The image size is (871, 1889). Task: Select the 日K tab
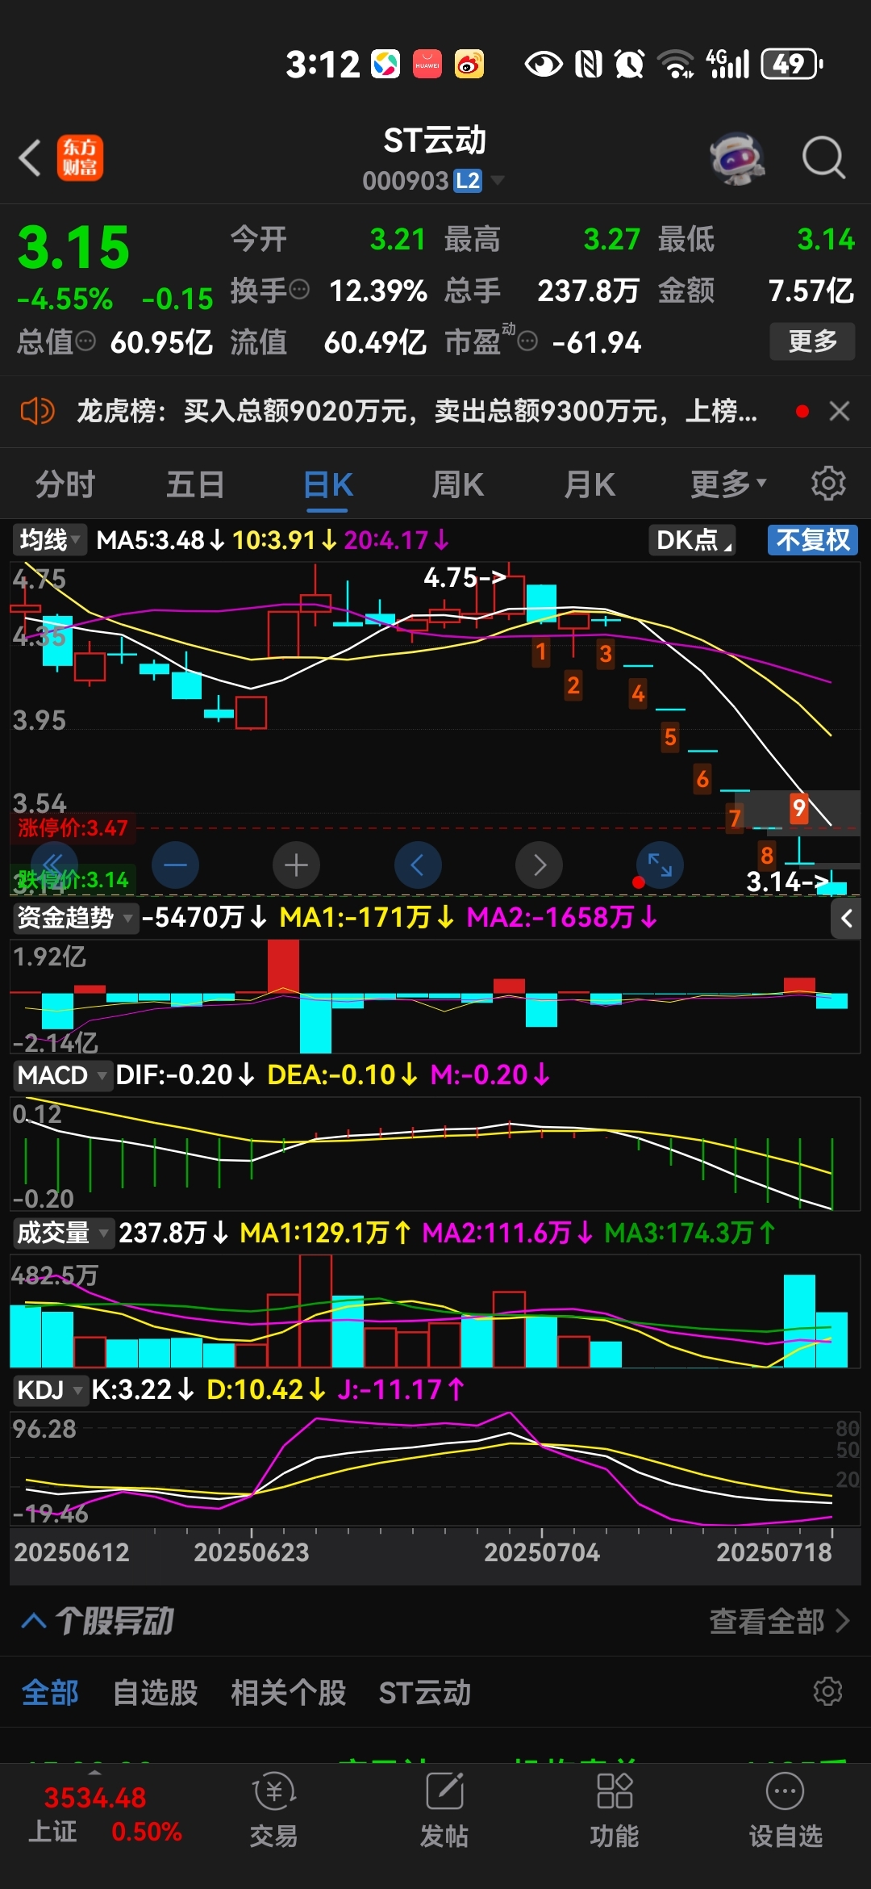click(x=328, y=484)
